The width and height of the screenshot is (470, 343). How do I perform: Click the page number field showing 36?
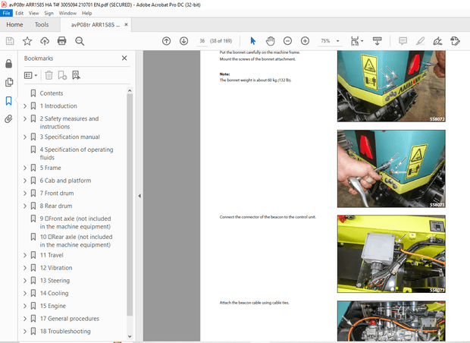202,41
